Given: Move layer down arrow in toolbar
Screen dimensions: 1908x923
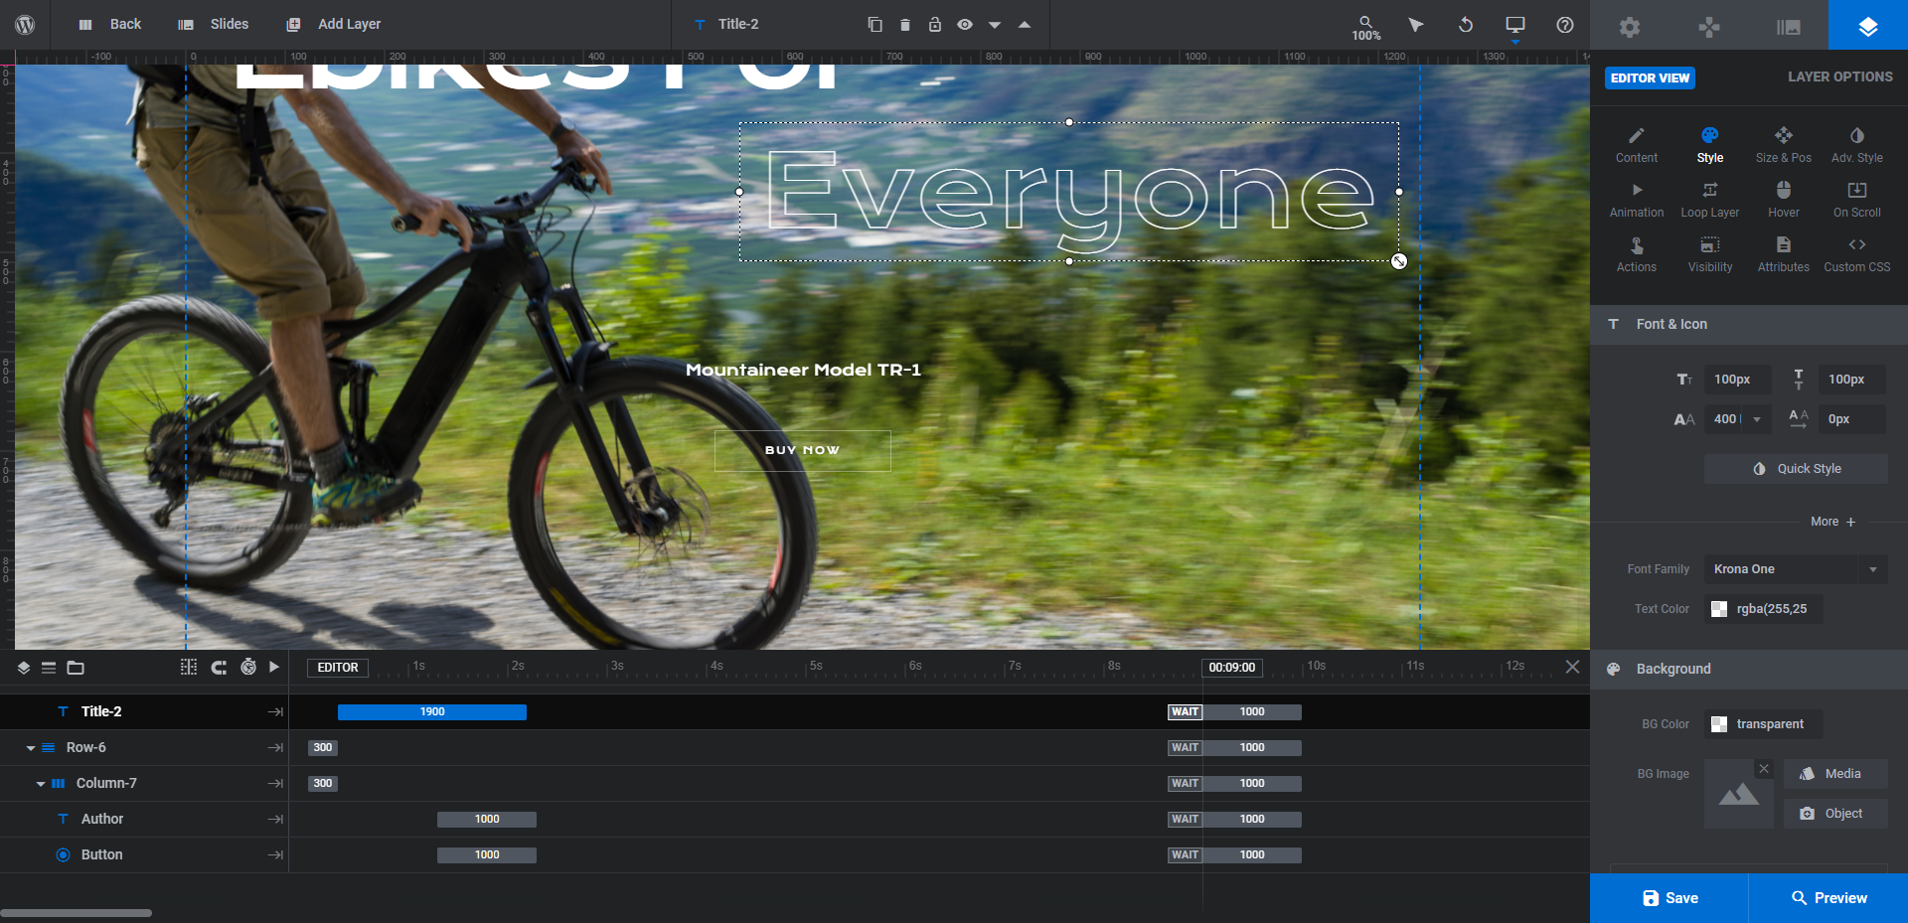Looking at the screenshot, I should click(x=994, y=25).
